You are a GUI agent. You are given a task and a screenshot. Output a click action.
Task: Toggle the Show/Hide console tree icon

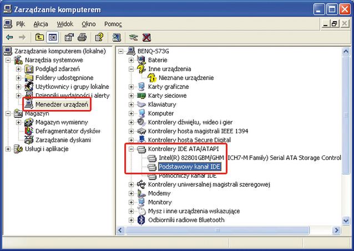[x=52, y=37]
